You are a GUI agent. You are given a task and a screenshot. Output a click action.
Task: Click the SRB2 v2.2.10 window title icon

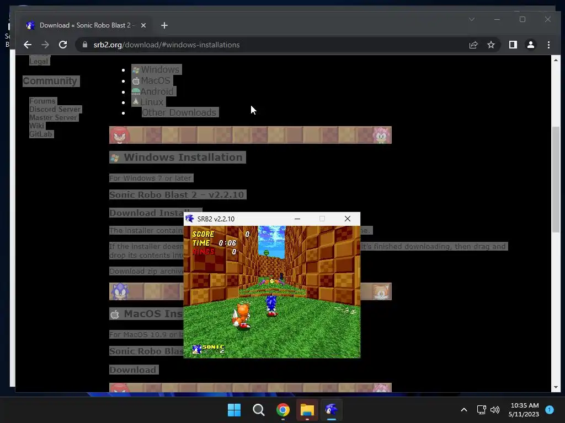tap(190, 219)
